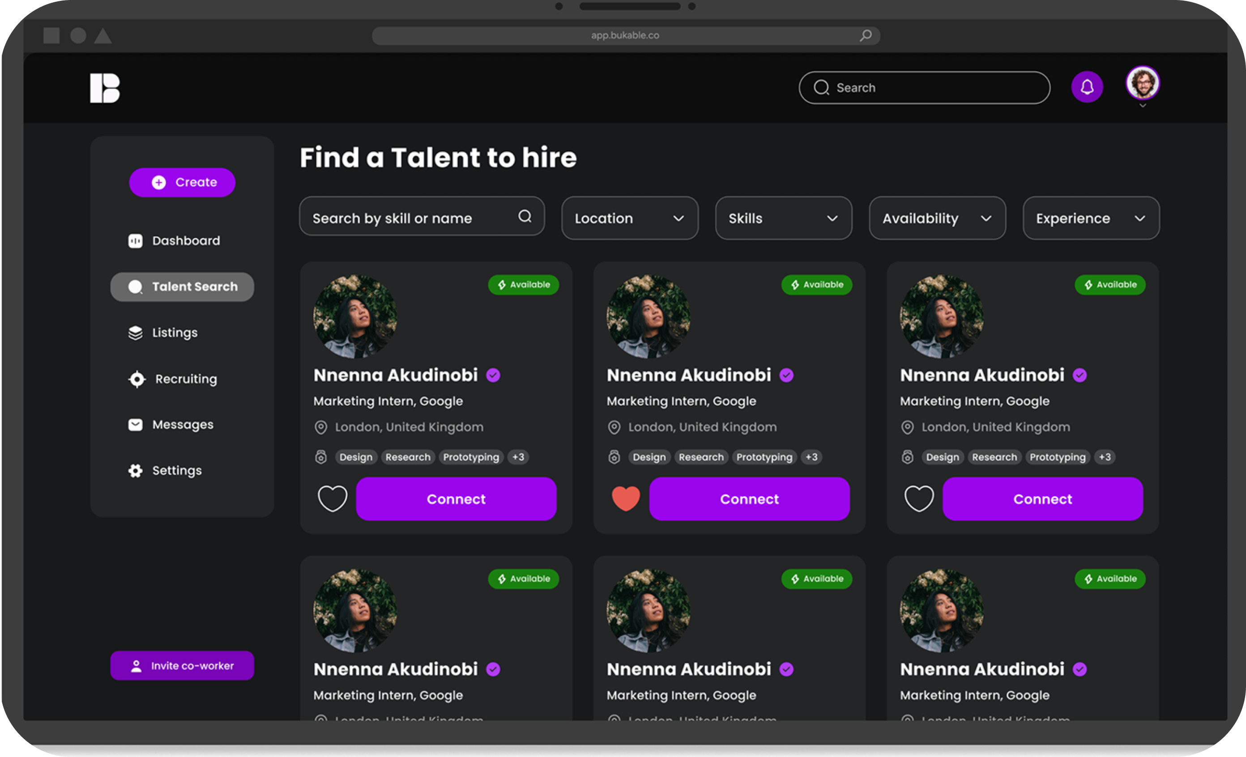
Task: Click Connect on the first talent card
Action: (x=456, y=499)
